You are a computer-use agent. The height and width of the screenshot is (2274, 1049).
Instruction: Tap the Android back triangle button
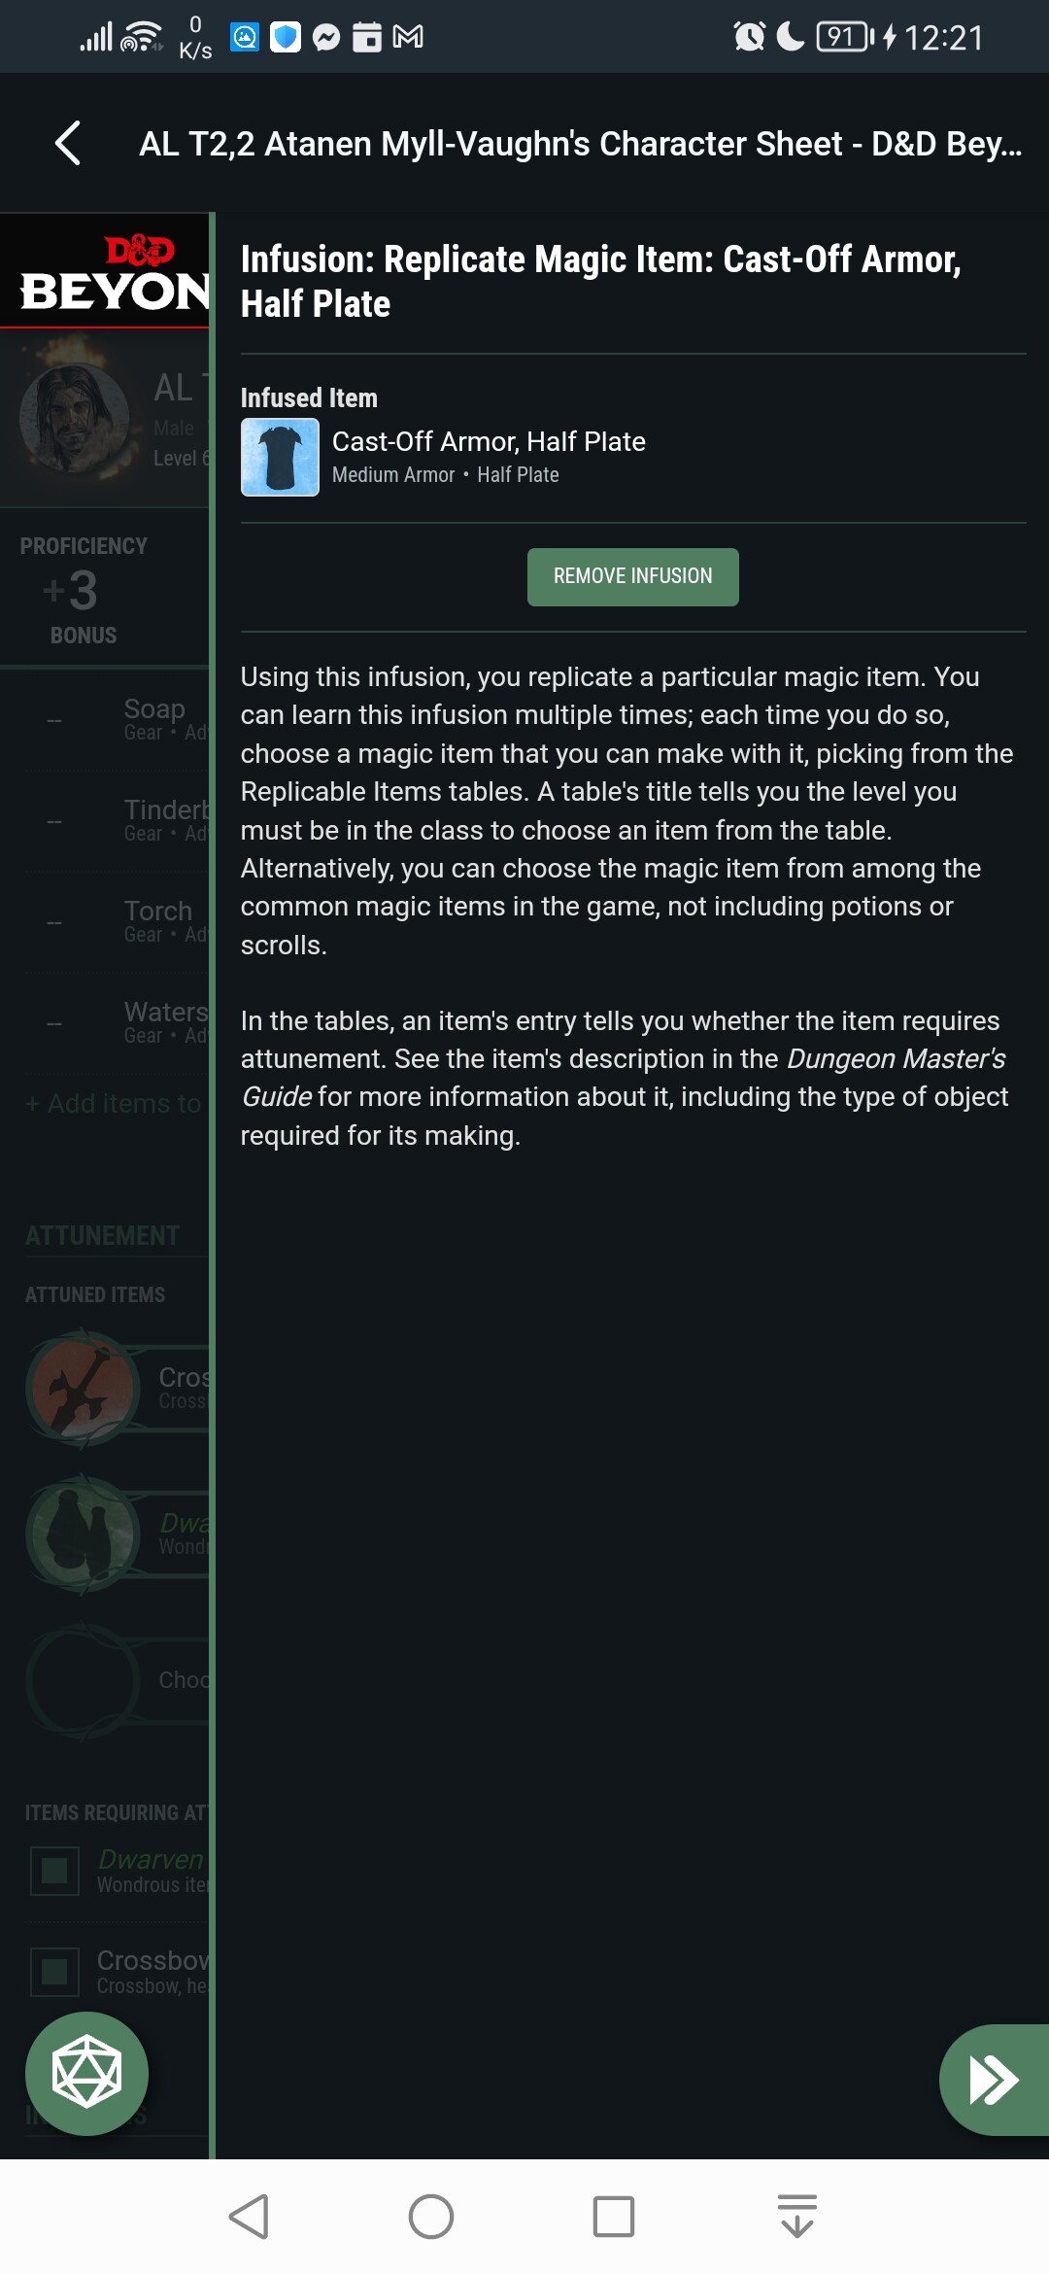pos(250,2217)
